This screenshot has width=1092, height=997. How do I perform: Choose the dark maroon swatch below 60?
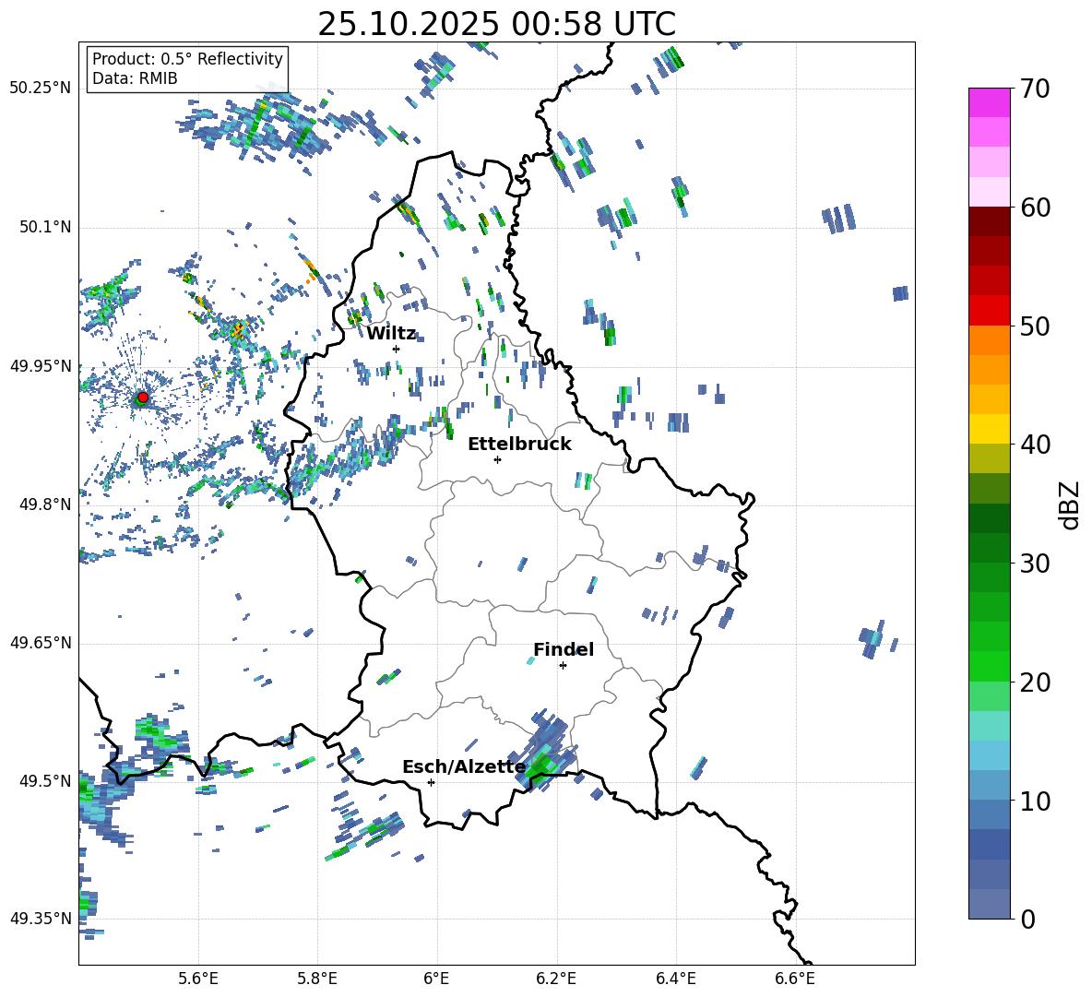(x=990, y=221)
